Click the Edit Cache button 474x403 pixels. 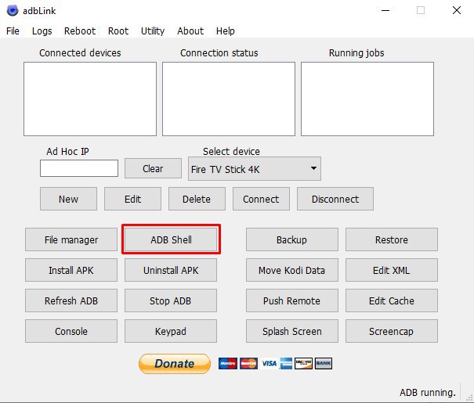[x=392, y=300]
